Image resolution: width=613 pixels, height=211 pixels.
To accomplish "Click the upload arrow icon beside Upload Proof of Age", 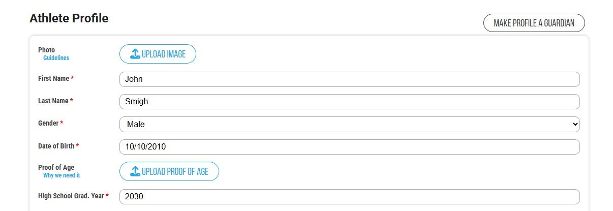I will coord(135,171).
